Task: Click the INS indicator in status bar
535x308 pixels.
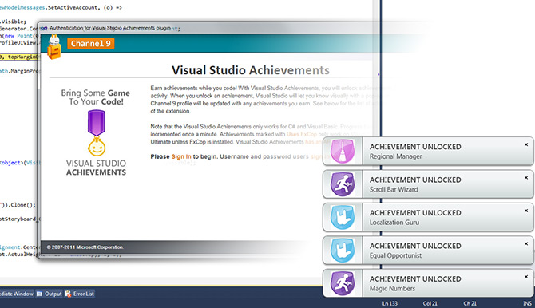Action: pos(528,303)
